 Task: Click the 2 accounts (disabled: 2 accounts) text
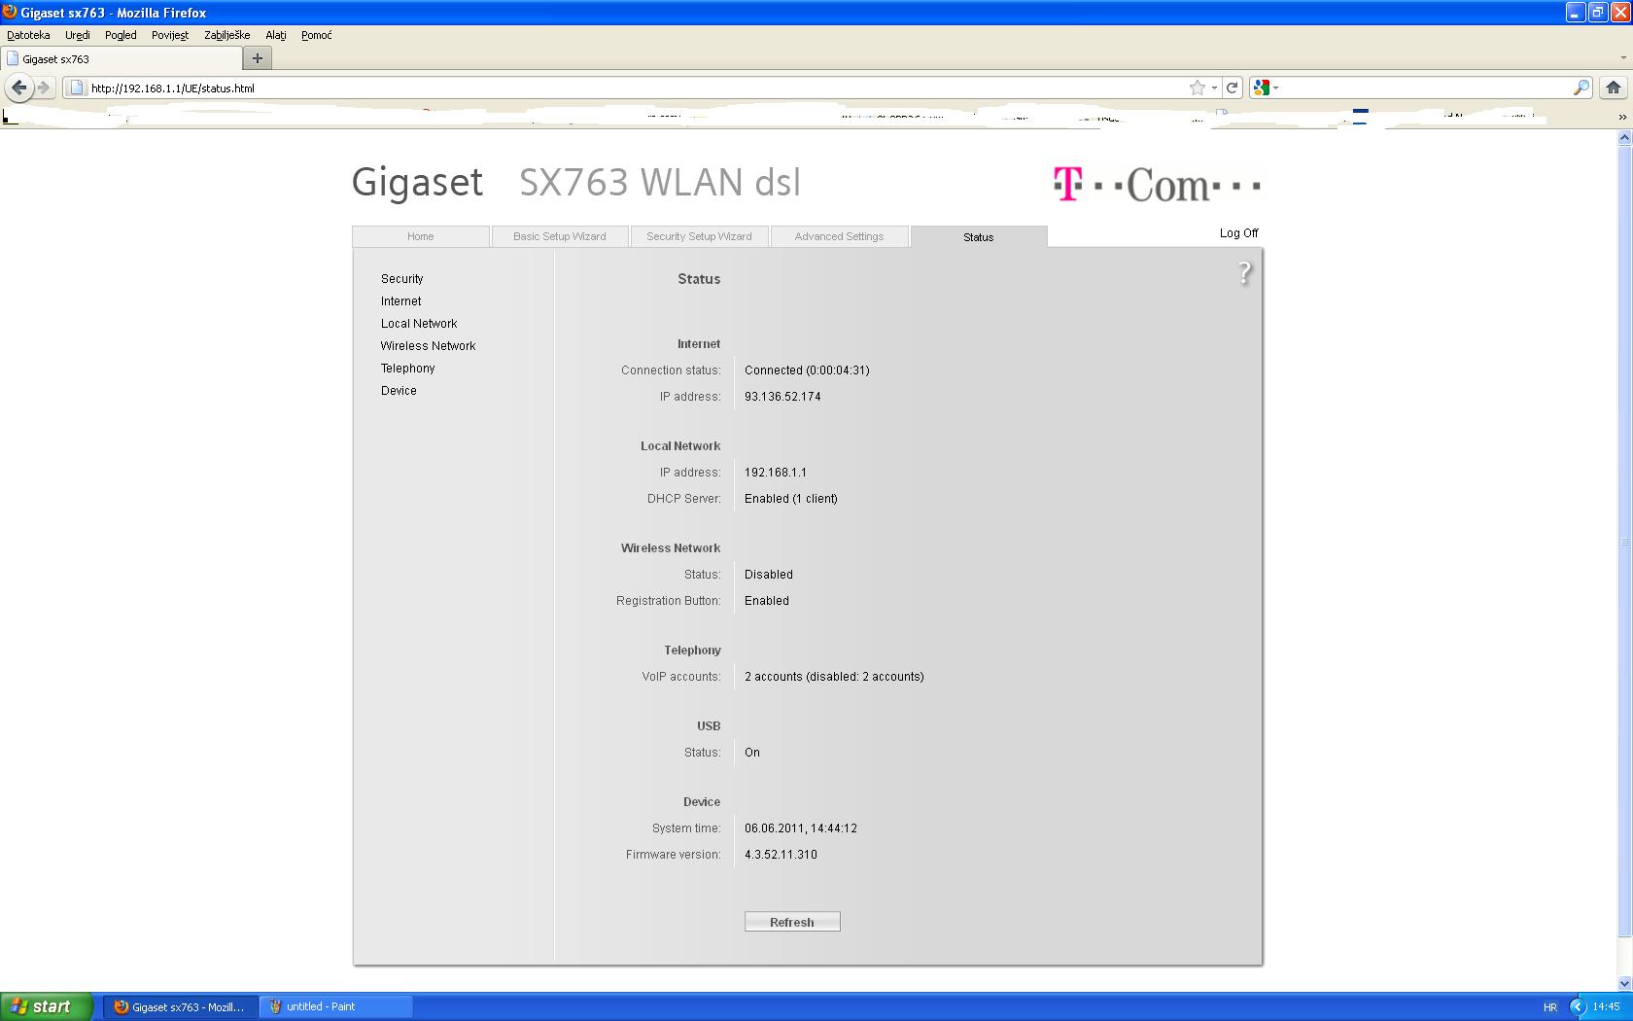click(834, 677)
